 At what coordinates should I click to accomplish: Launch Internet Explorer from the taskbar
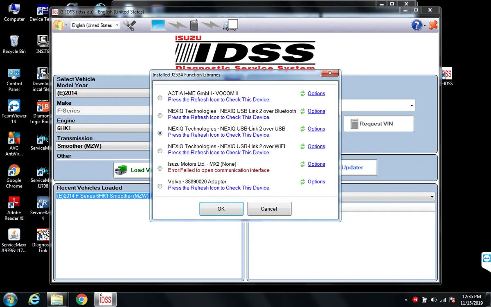pyautogui.click(x=35, y=300)
